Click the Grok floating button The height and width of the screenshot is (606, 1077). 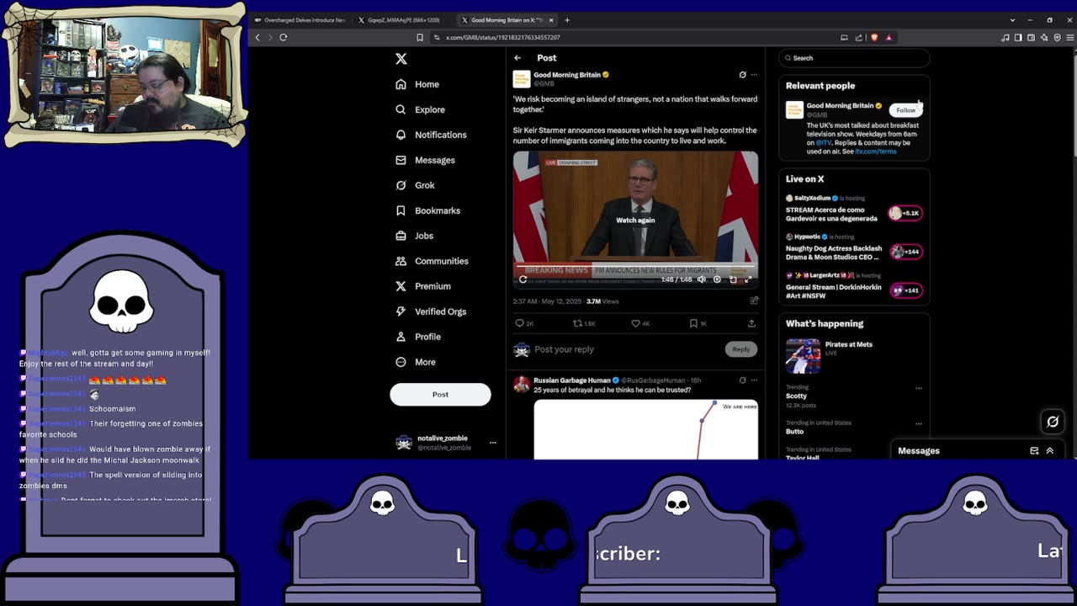tap(1052, 422)
